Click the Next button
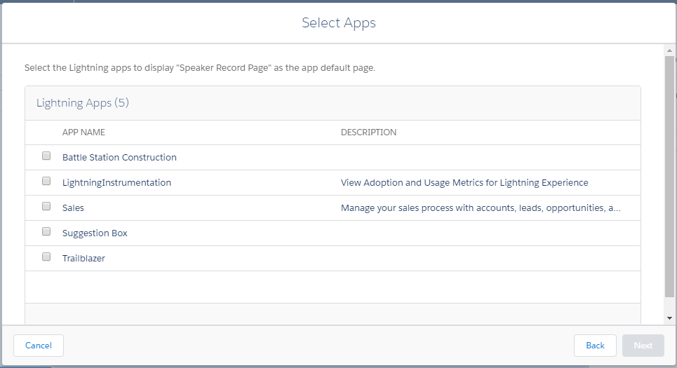 643,346
